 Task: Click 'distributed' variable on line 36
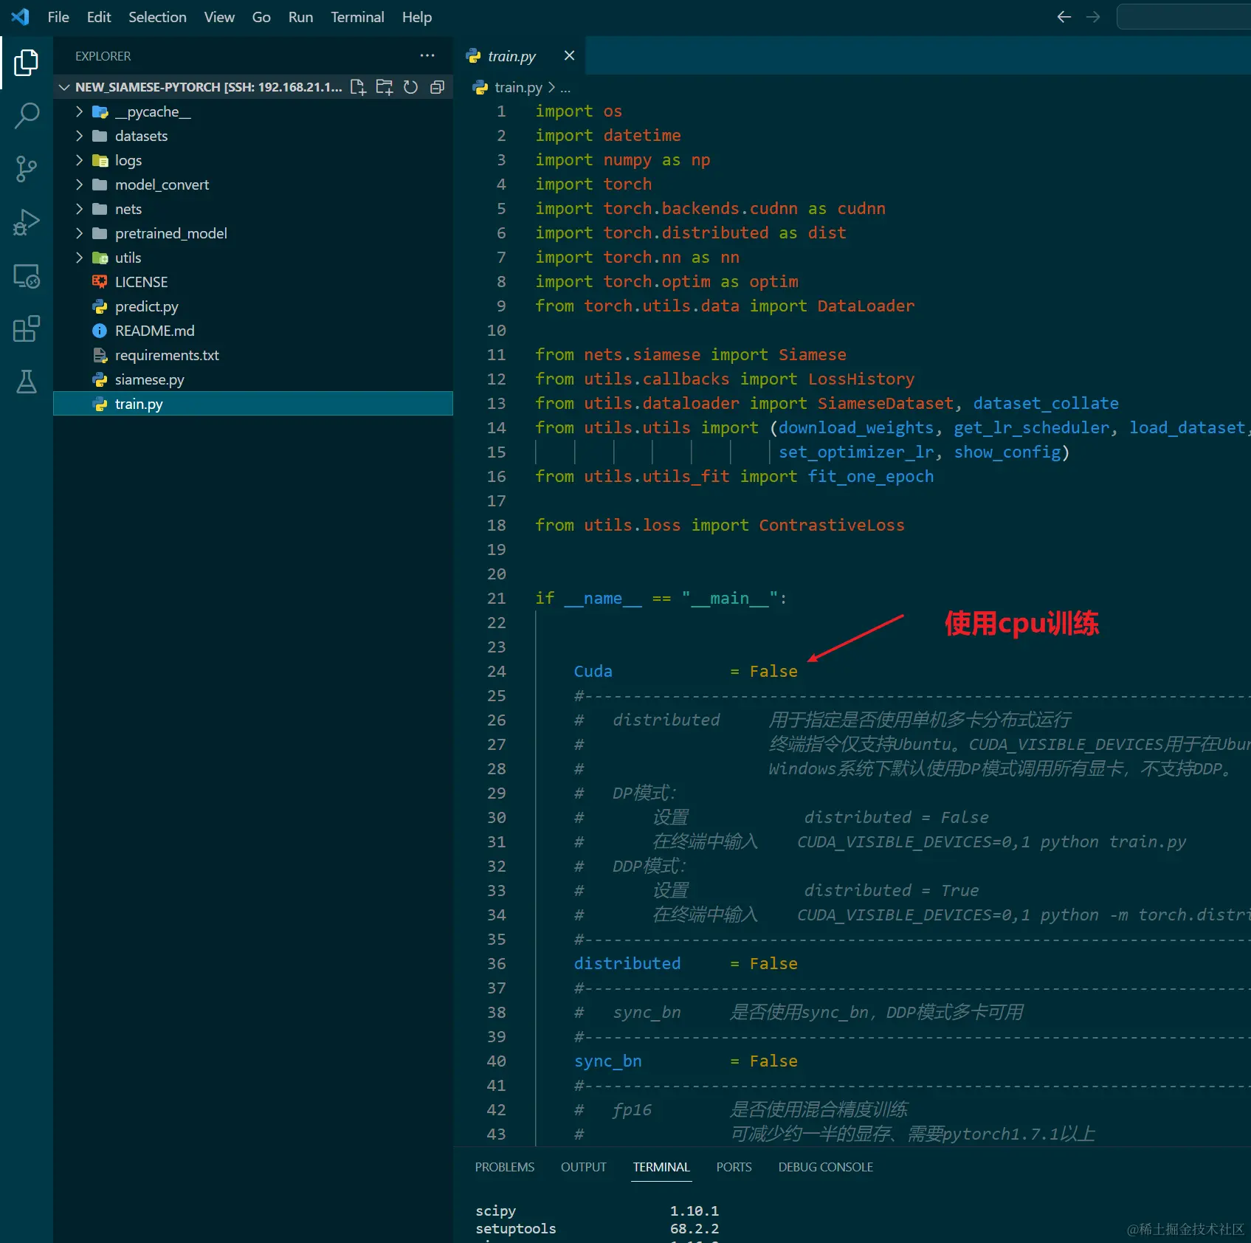(x=627, y=964)
